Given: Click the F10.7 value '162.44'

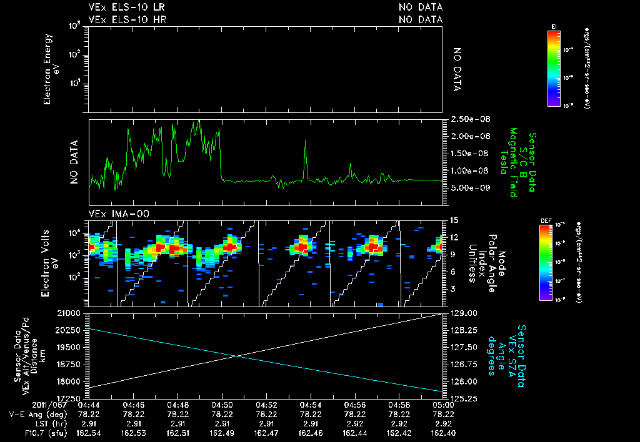Looking at the screenshot, I should click(355, 433).
